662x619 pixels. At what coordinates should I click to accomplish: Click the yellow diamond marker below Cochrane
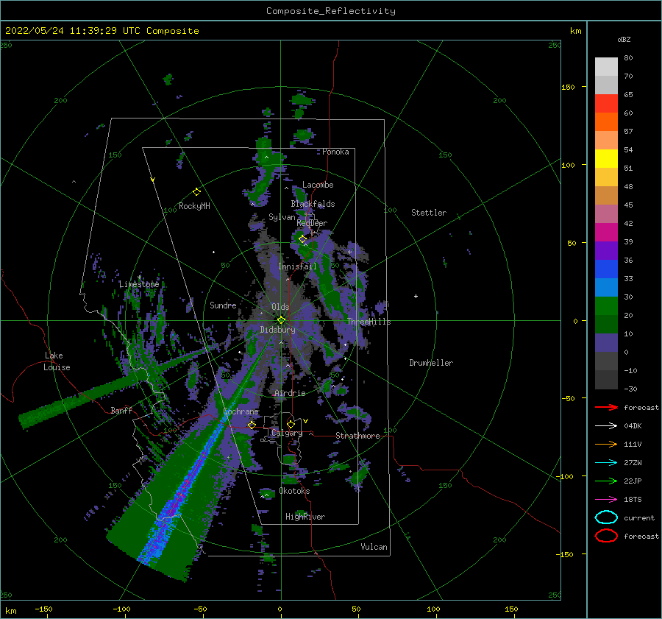click(x=252, y=425)
